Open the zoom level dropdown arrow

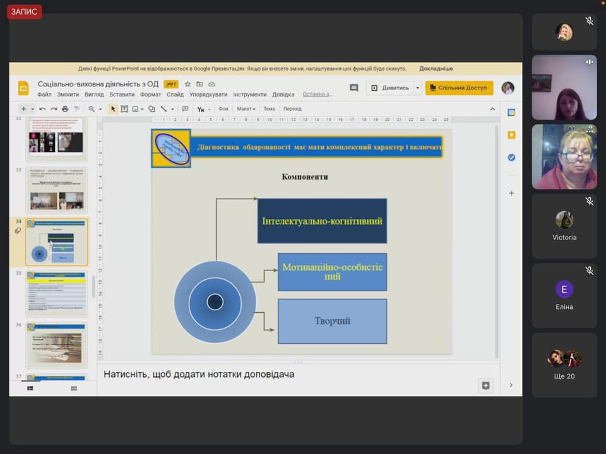pos(101,109)
